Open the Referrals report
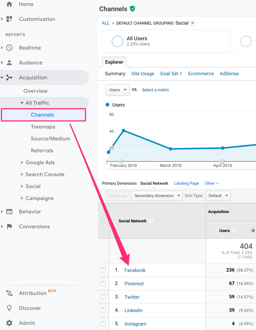 coord(42,150)
